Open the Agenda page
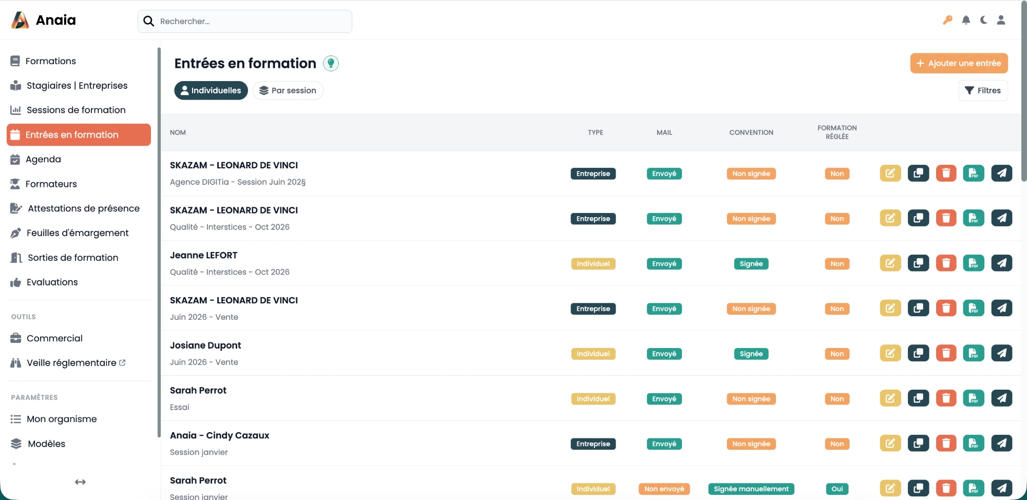Image resolution: width=1027 pixels, height=500 pixels. (x=79, y=159)
